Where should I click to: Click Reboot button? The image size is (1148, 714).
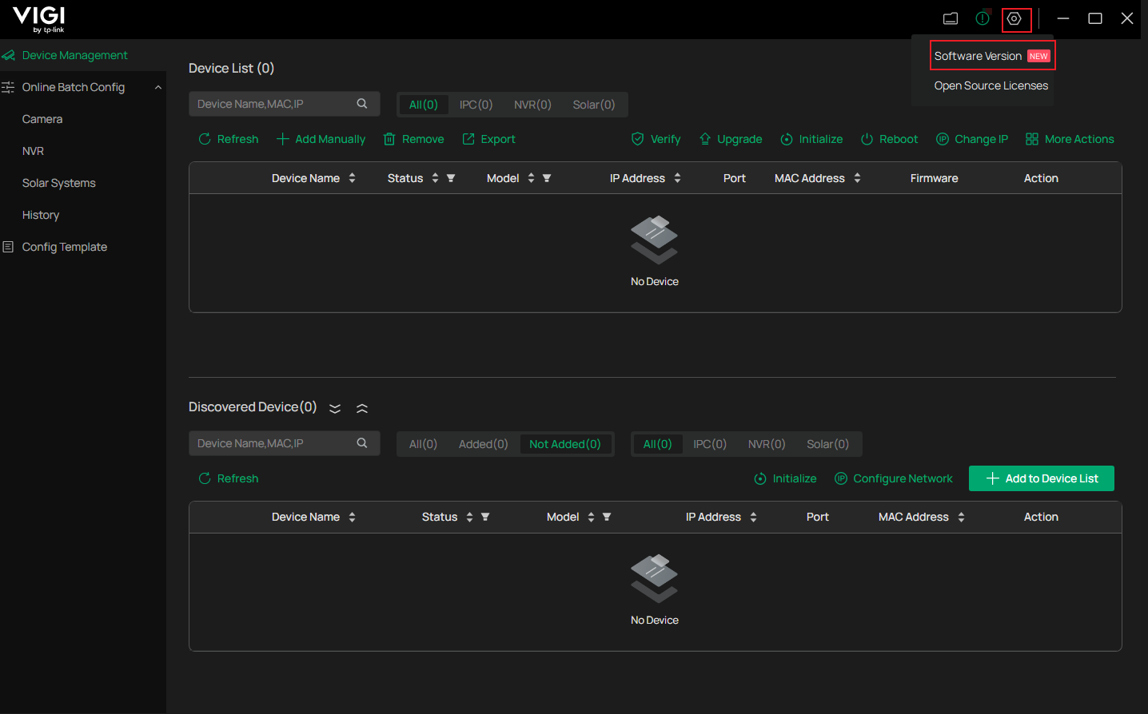tap(889, 139)
